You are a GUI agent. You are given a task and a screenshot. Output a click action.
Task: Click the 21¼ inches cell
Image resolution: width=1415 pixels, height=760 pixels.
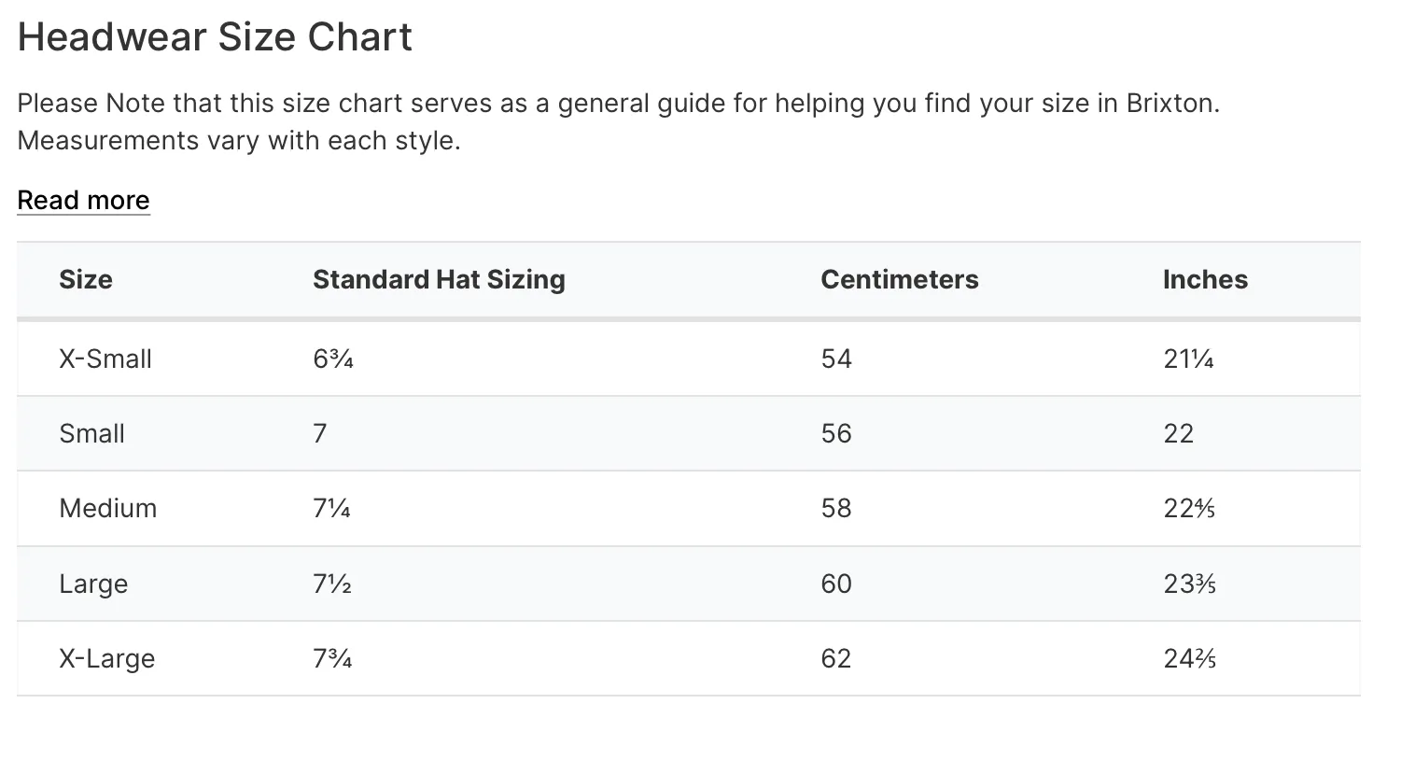pos(1188,359)
